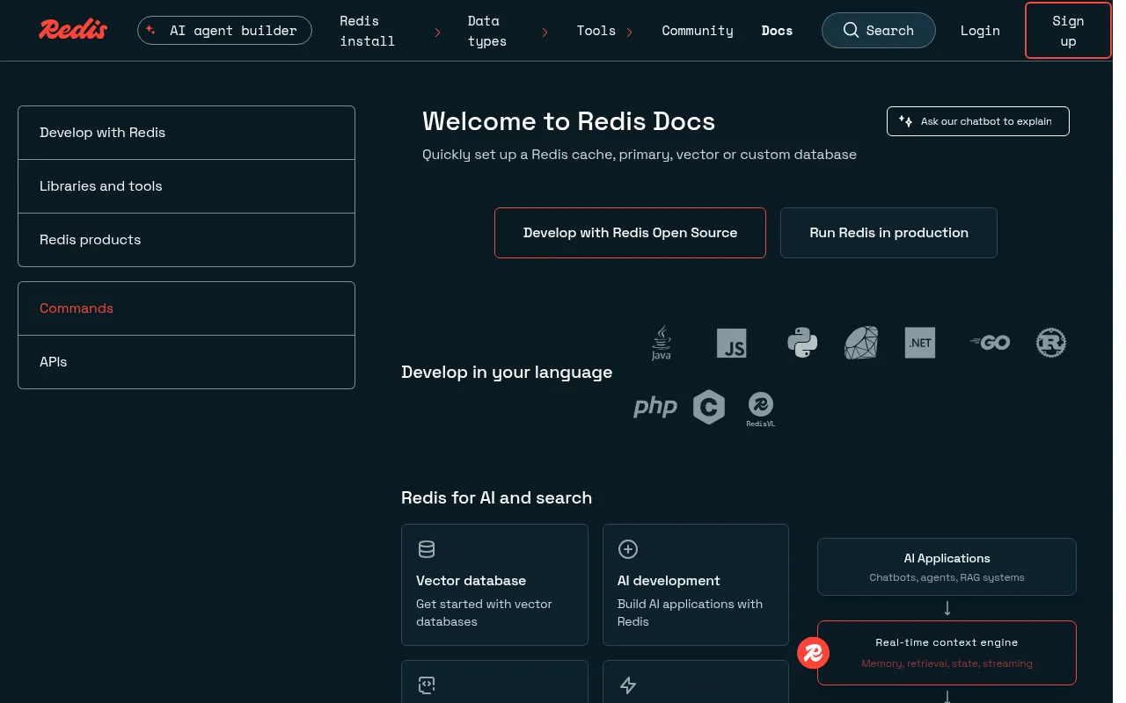Ask our chatbot to explain
Viewport: 1126px width, 703px height.
(x=978, y=121)
